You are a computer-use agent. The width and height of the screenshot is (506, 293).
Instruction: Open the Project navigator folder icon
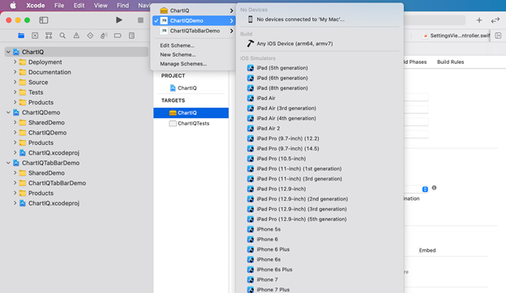click(x=21, y=36)
